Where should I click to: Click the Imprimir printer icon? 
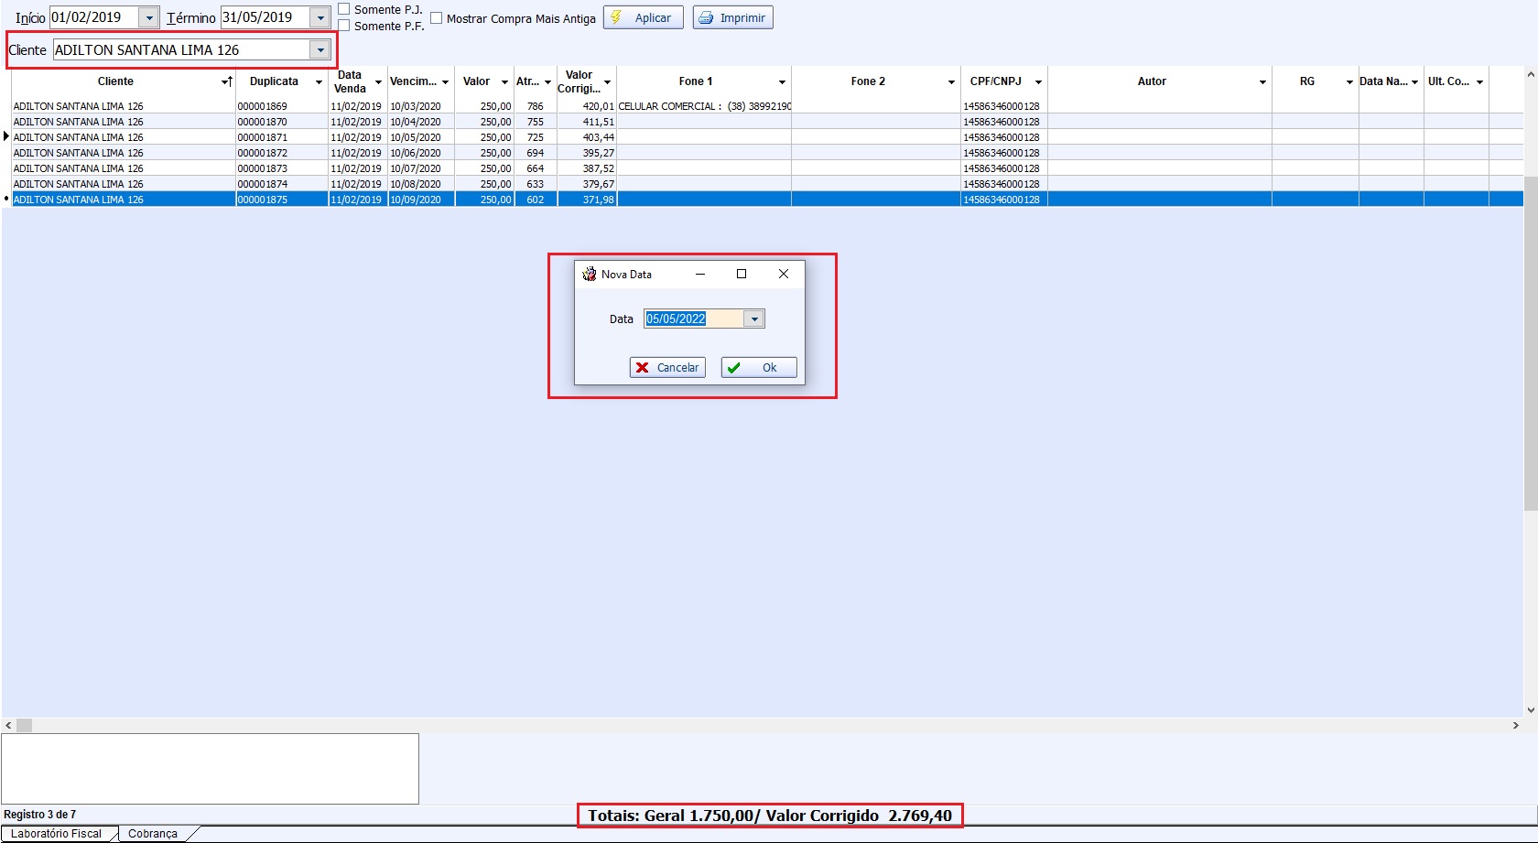(706, 17)
